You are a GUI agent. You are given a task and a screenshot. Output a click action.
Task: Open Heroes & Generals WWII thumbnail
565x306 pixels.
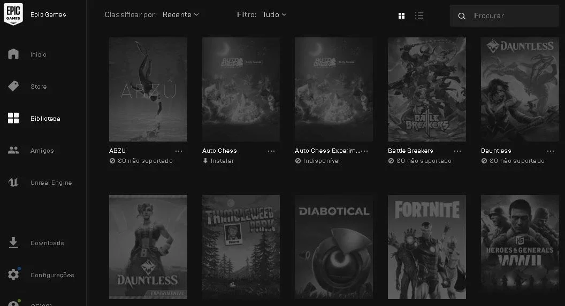520,247
